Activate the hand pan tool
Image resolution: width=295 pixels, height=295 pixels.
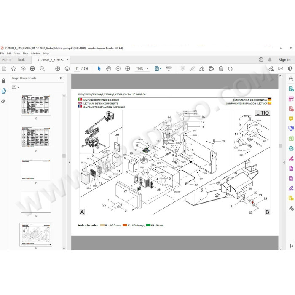(x=109, y=69)
